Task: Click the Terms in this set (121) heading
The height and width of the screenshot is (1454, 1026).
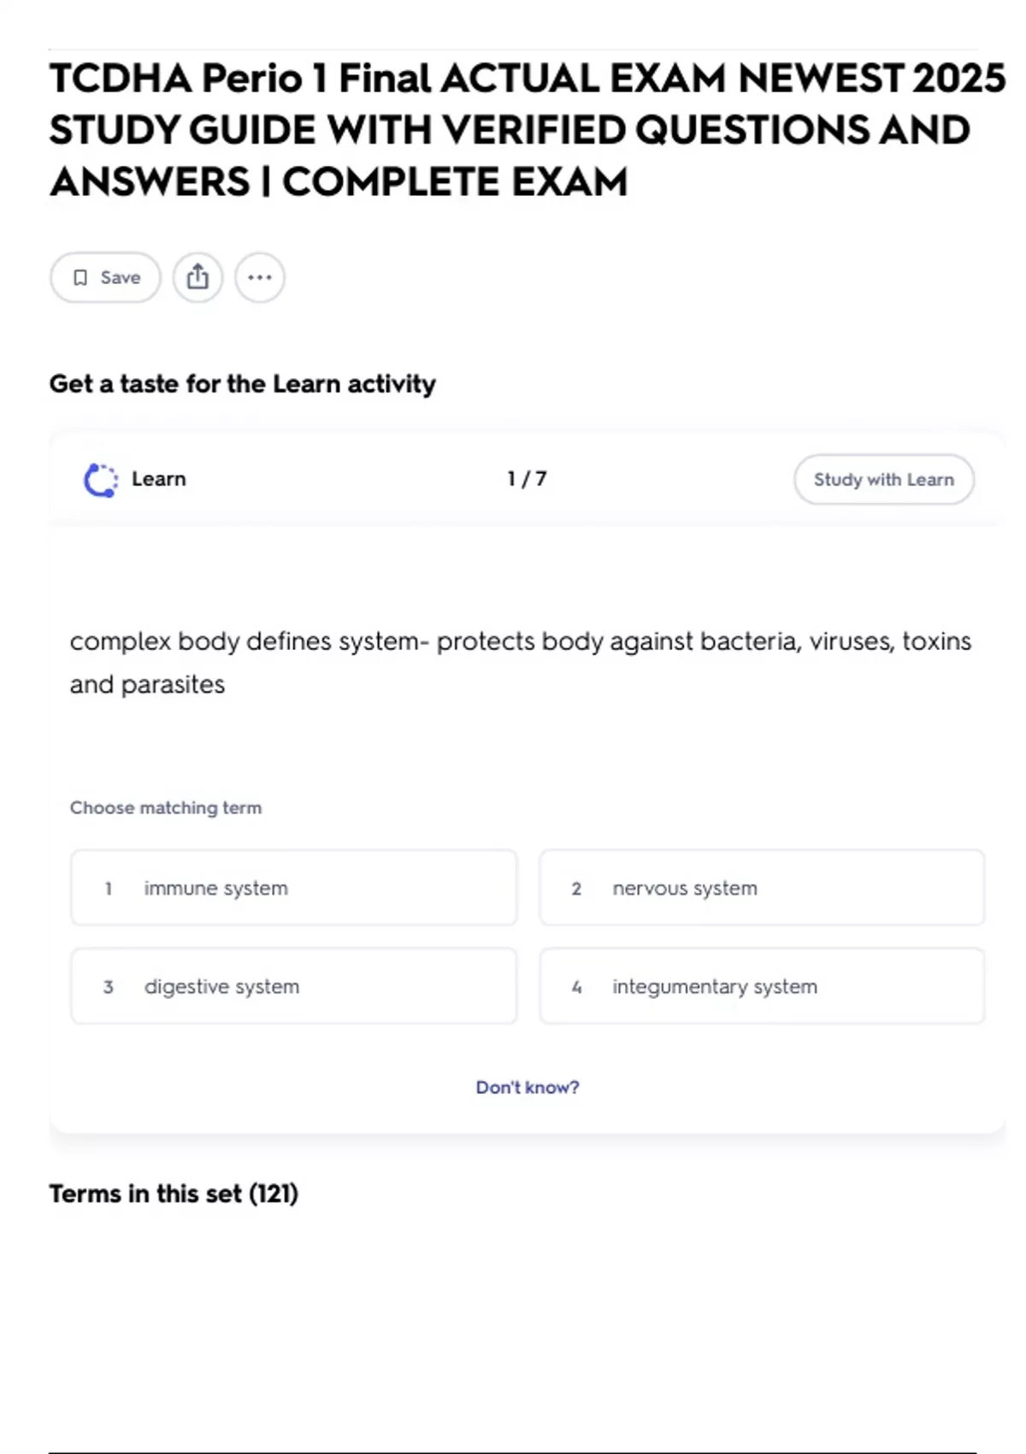Action: point(174,1193)
